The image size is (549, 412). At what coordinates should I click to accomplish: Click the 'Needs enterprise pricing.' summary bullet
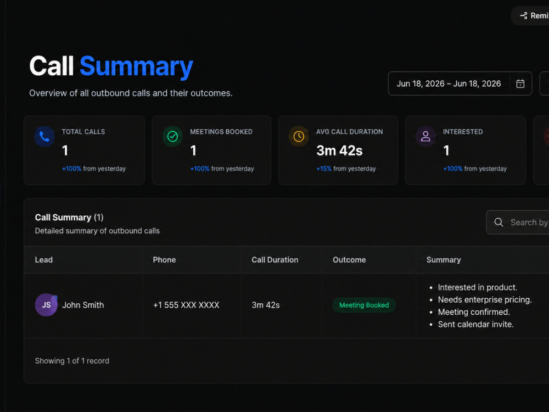(485, 299)
